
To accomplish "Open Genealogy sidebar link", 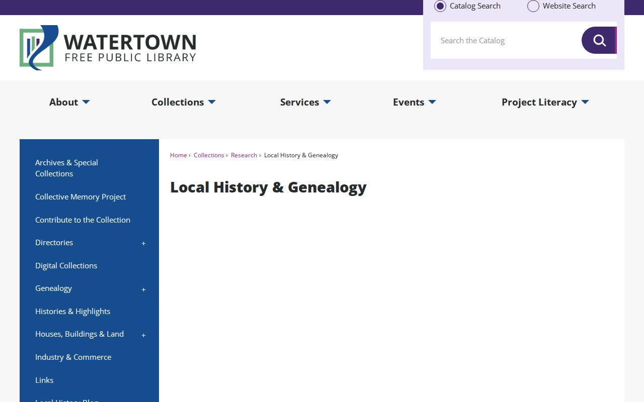I will tap(53, 288).
